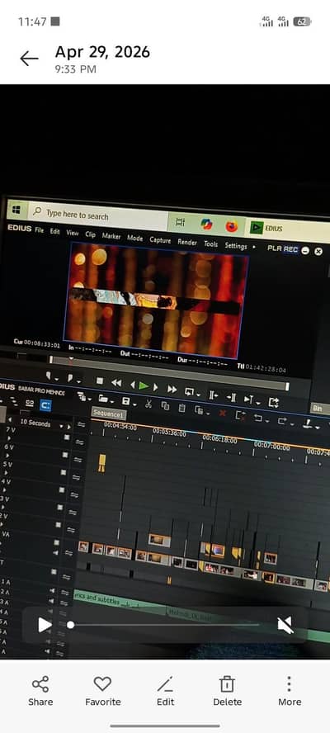Click the EDIUS preview position slider
Viewport: 330px width, 733px height.
point(168,371)
